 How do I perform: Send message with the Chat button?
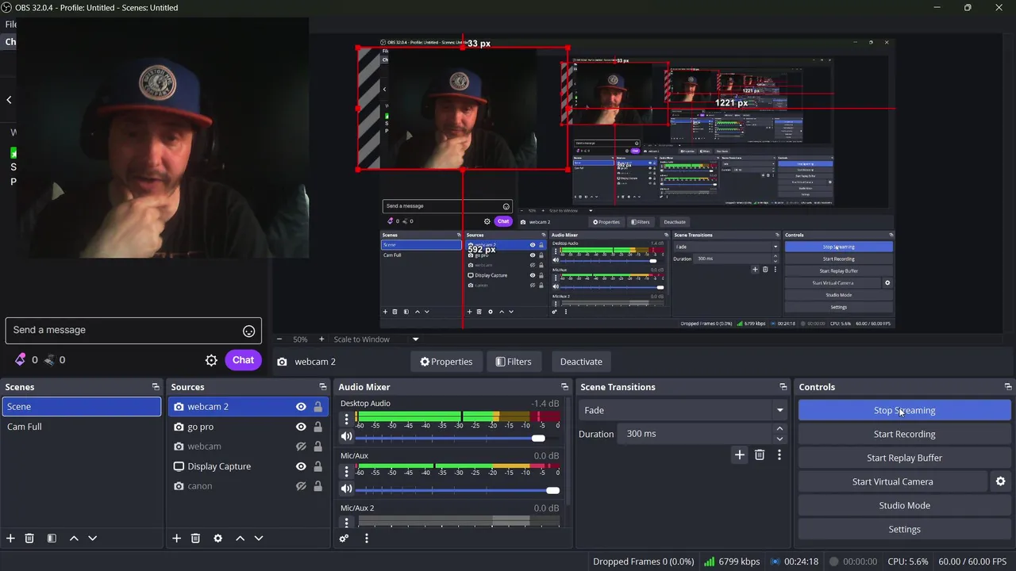point(243,360)
